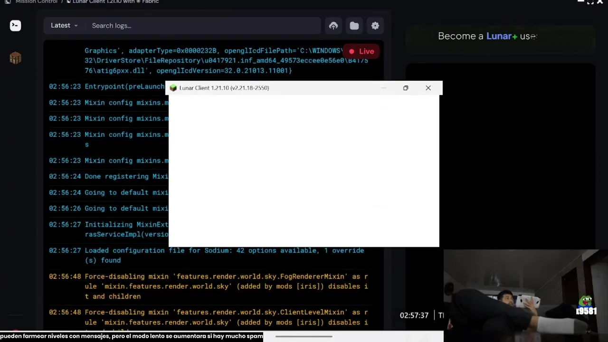Toggle the Live log indicator
Screen dimensions: 608x342
pos(361,51)
